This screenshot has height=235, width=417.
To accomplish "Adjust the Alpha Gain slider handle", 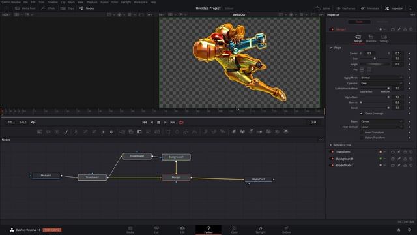I will pos(388,97).
